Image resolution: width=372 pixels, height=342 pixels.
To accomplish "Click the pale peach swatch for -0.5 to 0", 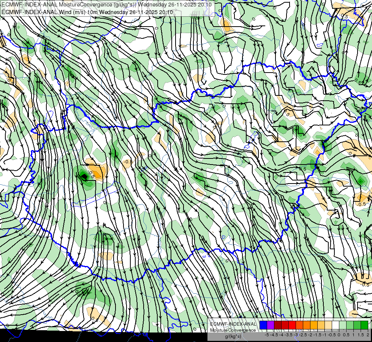I will (328, 325).
